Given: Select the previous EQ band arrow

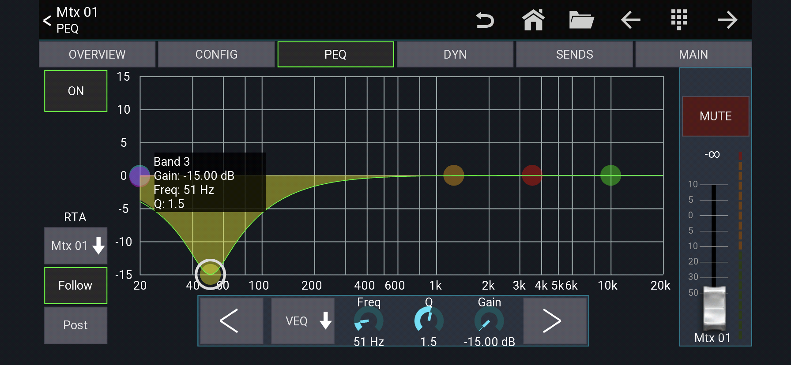Looking at the screenshot, I should [231, 321].
